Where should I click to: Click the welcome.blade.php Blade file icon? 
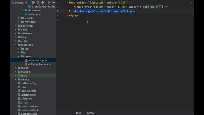(26, 64)
